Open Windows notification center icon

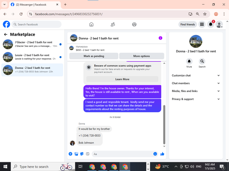pyautogui.click(x=222, y=166)
